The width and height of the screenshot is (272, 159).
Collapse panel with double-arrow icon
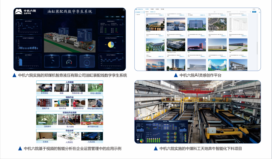click(x=122, y=17)
